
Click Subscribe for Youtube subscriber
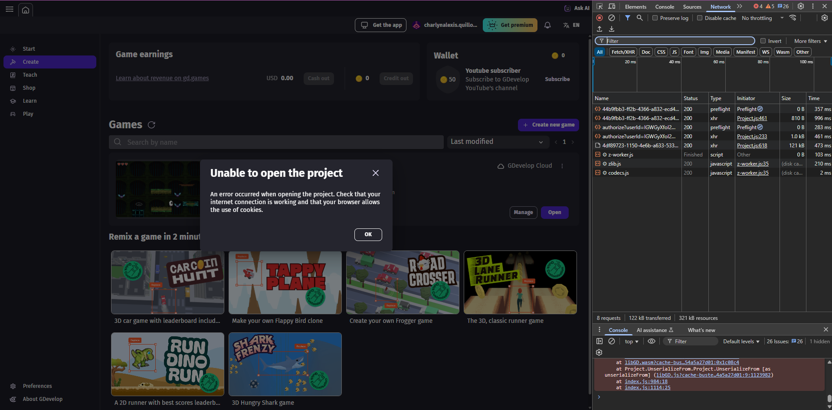pyautogui.click(x=557, y=79)
